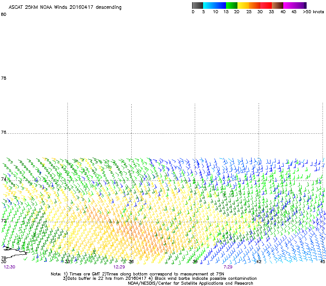
Task: Click the 12:29 time label
Action: (119, 267)
